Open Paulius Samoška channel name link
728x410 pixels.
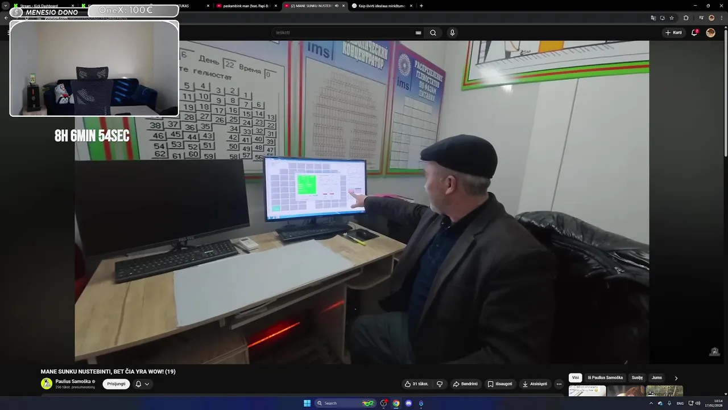(73, 382)
